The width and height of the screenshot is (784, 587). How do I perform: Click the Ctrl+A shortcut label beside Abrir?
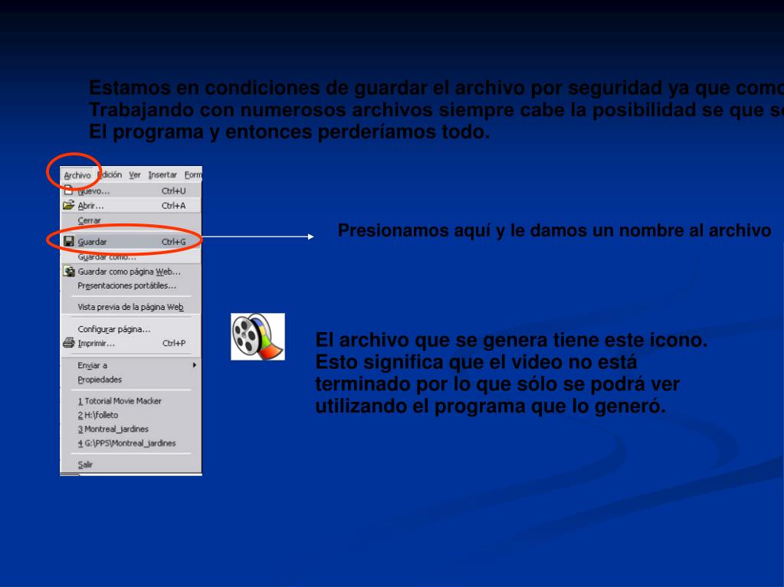173,206
